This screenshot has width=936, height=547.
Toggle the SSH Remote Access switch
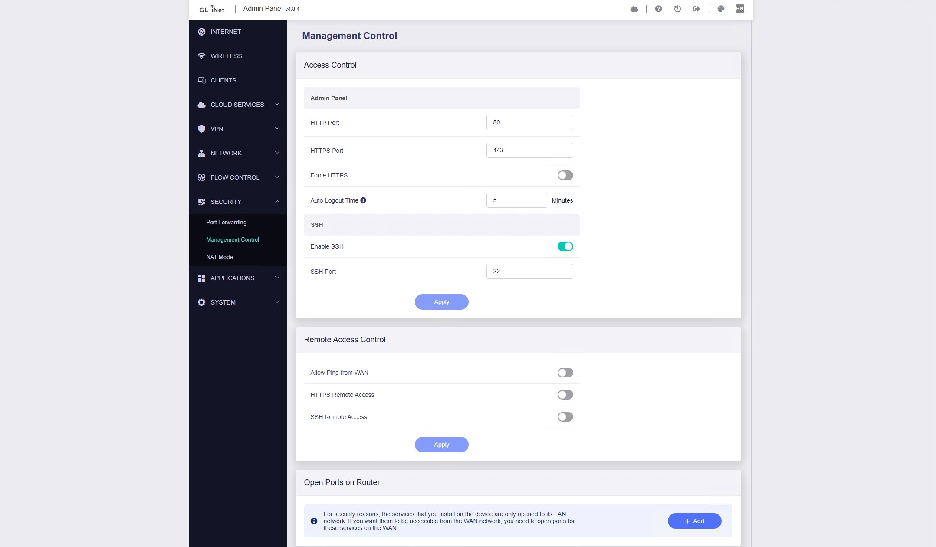pyautogui.click(x=565, y=417)
